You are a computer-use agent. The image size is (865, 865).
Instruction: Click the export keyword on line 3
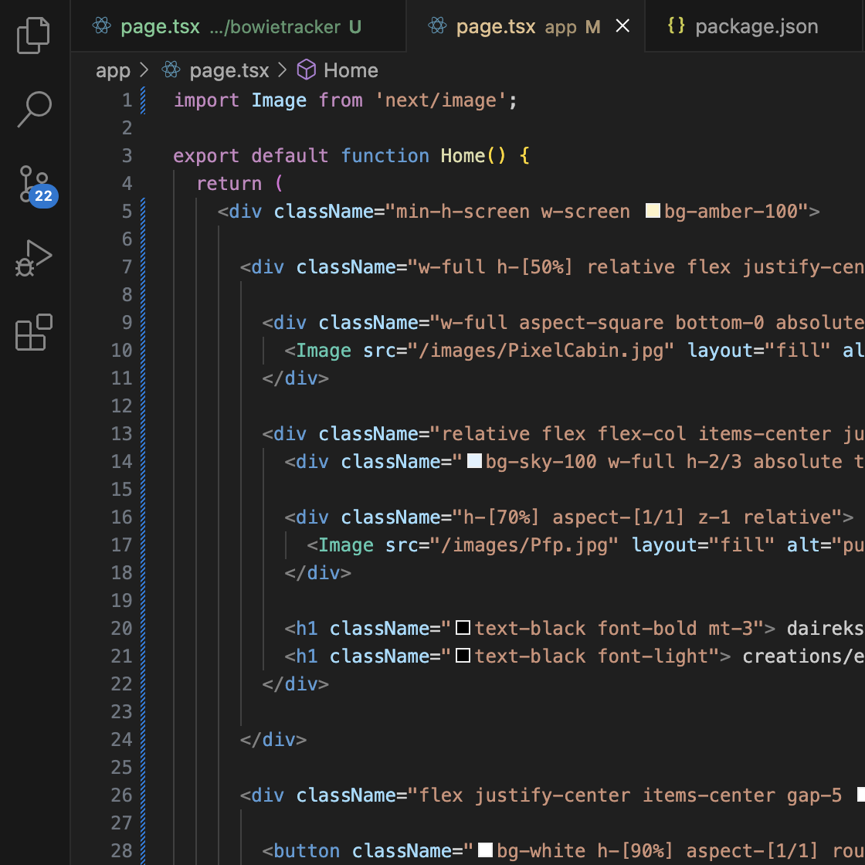pyautogui.click(x=206, y=156)
